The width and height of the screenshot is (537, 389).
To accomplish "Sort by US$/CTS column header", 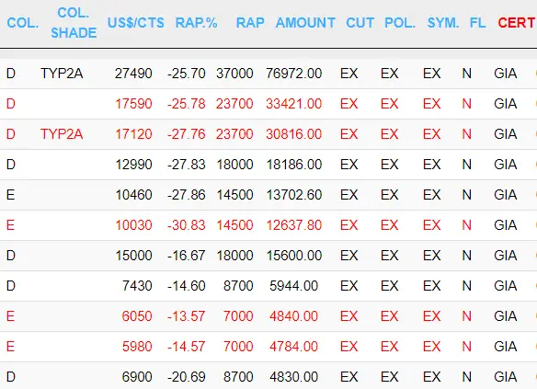I will click(x=136, y=23).
